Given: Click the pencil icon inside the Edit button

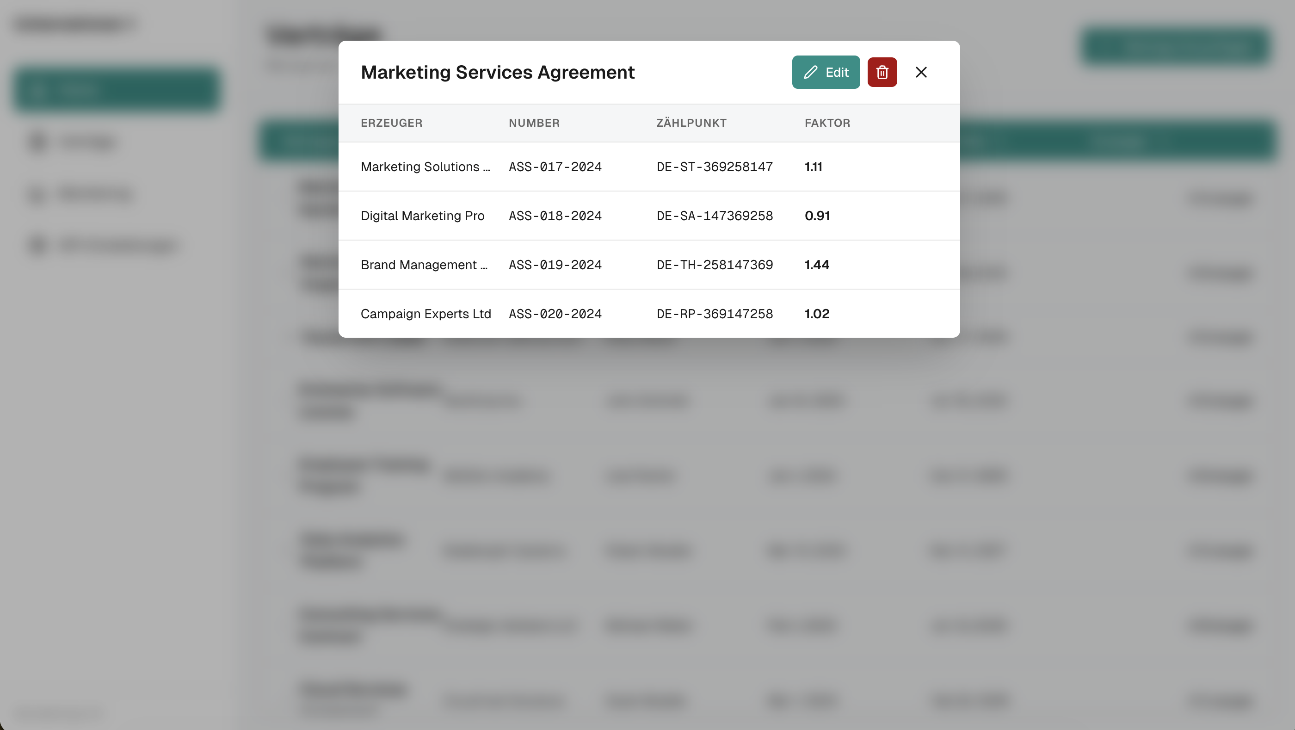Looking at the screenshot, I should (810, 72).
